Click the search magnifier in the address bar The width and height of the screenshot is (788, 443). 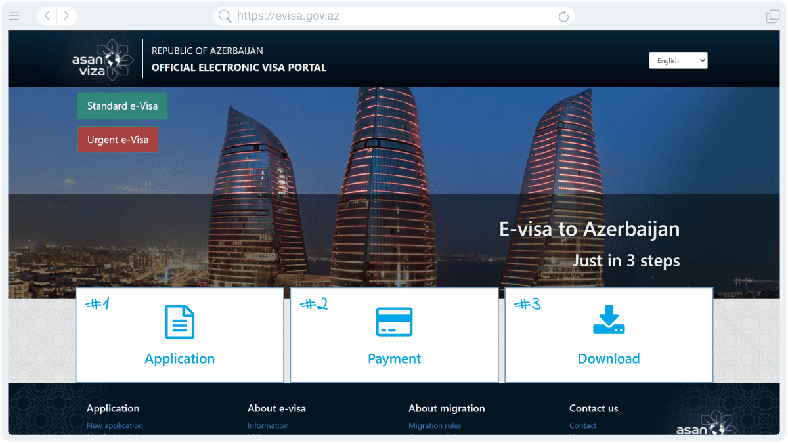click(x=224, y=16)
